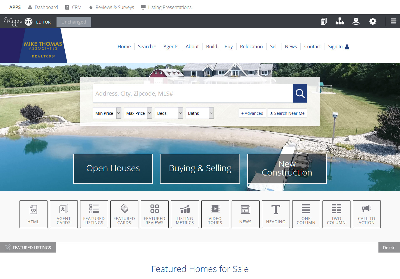The height and width of the screenshot is (279, 400).
Task: Click the Open Houses tile
Action: tap(113, 169)
